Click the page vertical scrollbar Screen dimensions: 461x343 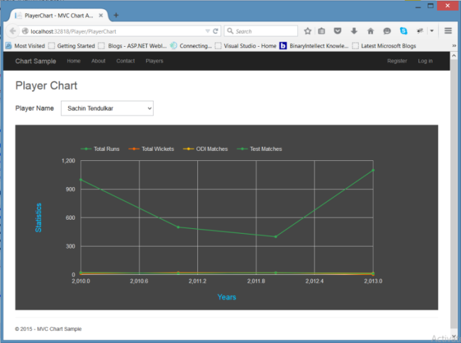454,193
